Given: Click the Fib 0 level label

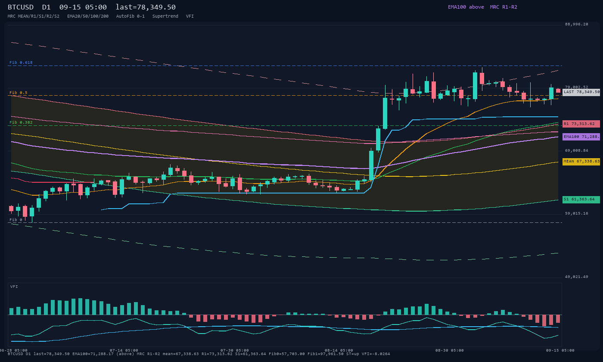Looking at the screenshot, I should 16,220.
